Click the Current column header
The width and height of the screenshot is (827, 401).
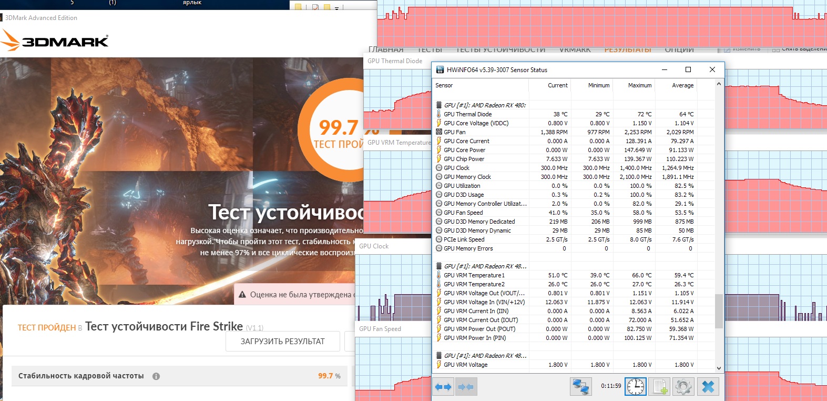(558, 85)
